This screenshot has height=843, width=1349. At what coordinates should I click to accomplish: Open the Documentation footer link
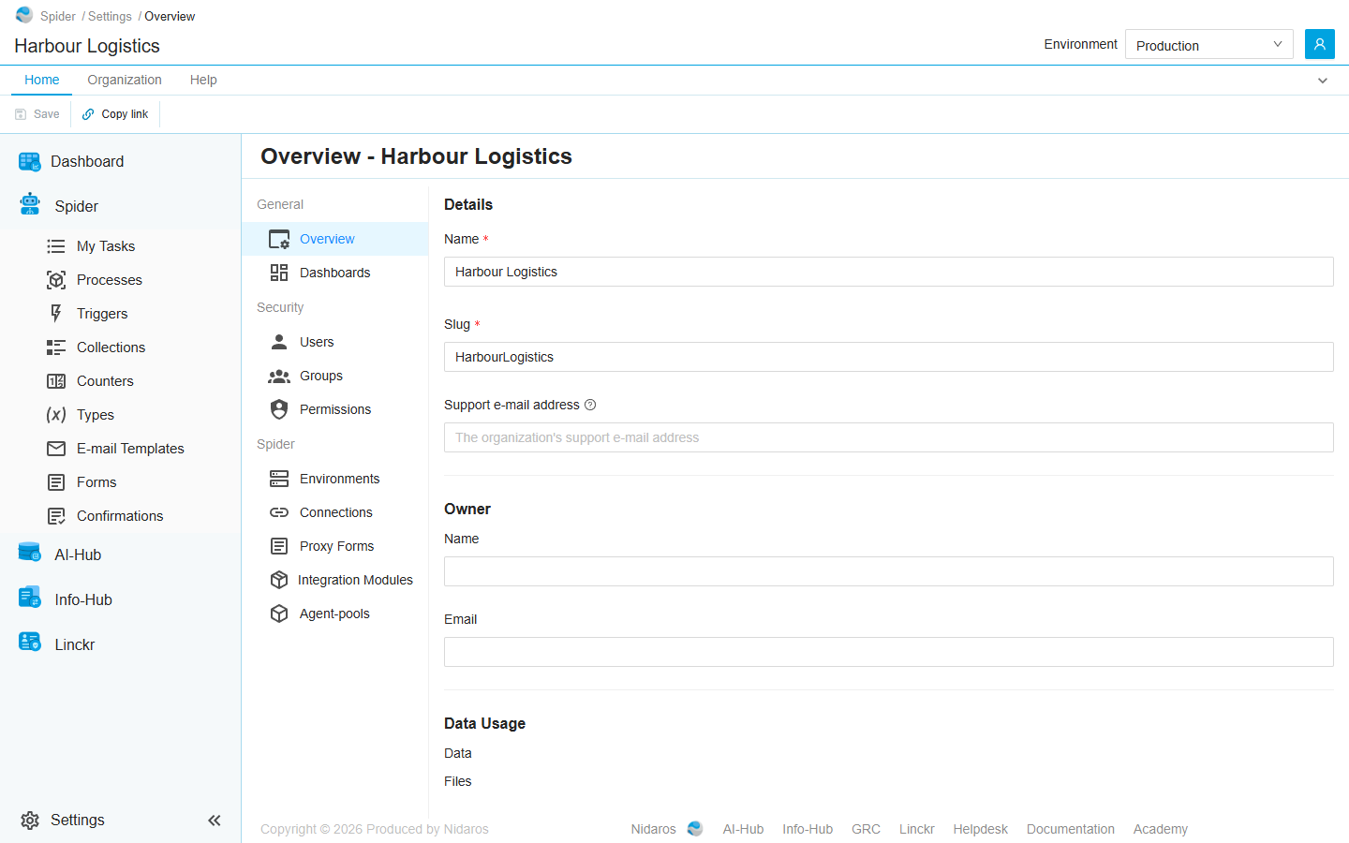tap(1070, 830)
